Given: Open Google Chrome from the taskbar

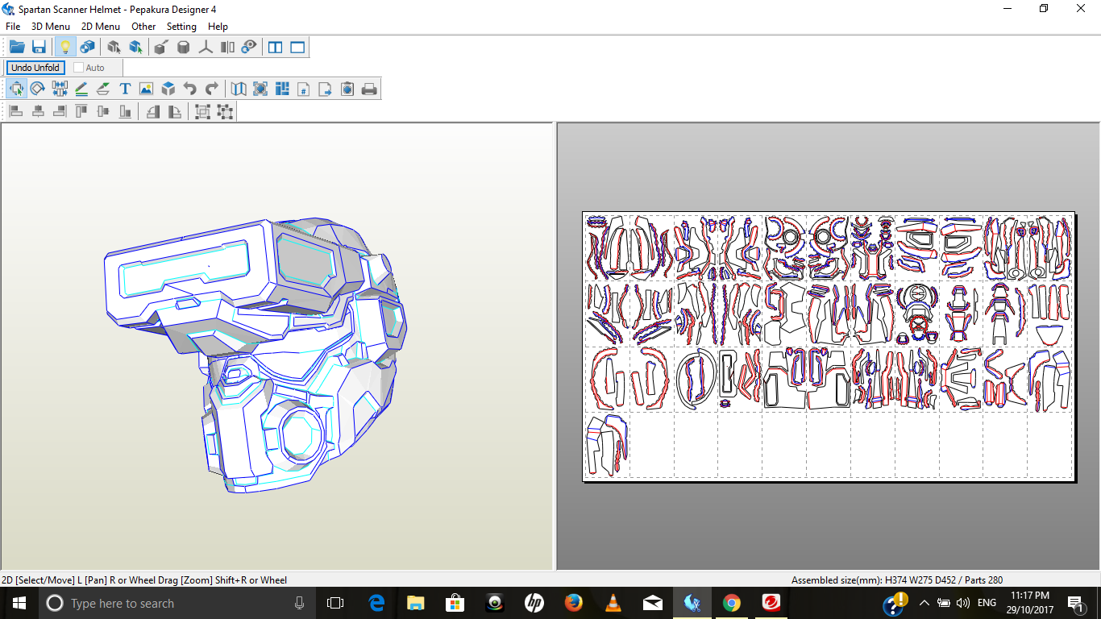Looking at the screenshot, I should pyautogui.click(x=731, y=603).
